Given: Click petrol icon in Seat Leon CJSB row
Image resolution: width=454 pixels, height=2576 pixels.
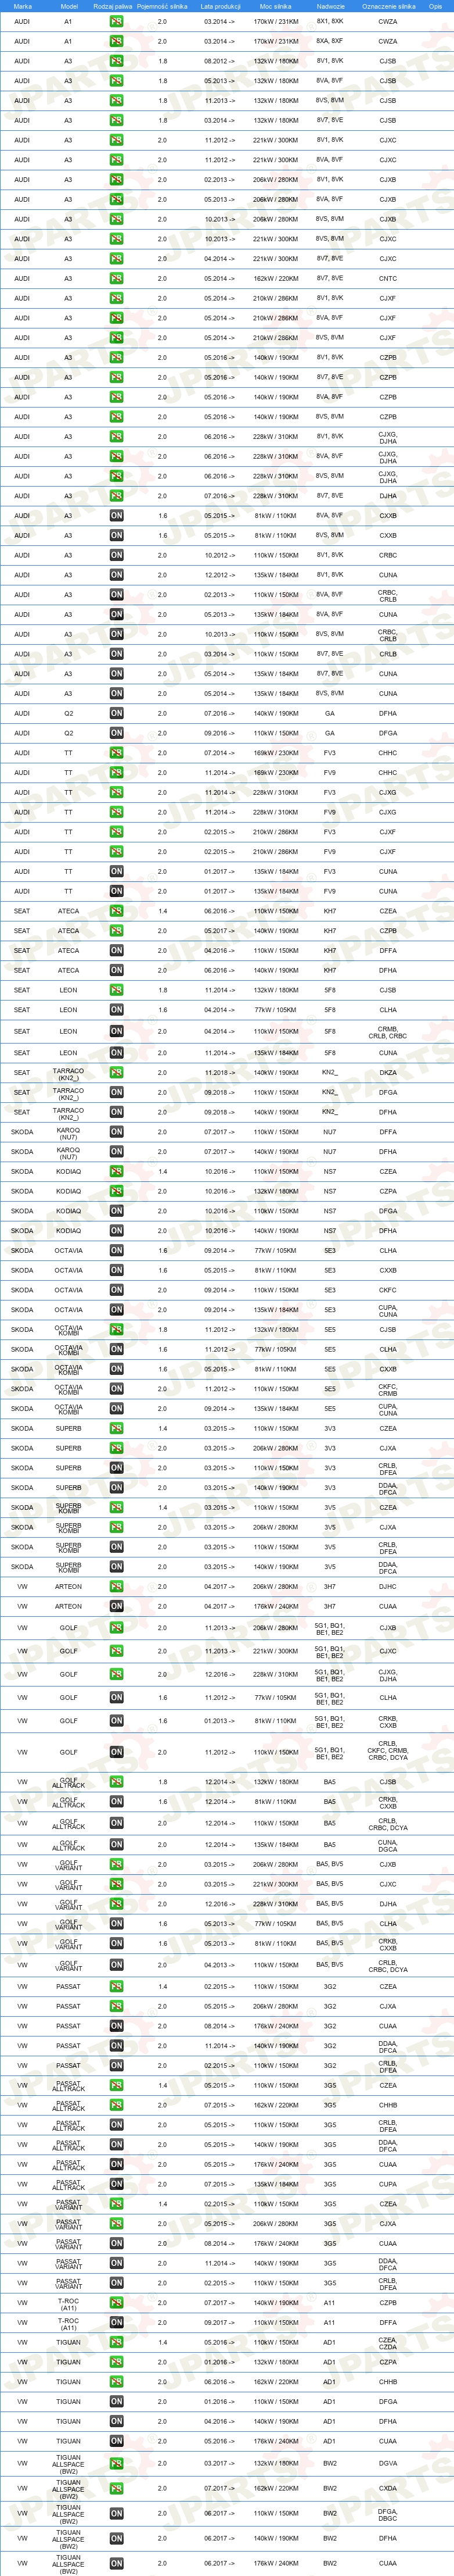Looking at the screenshot, I should coord(117,990).
